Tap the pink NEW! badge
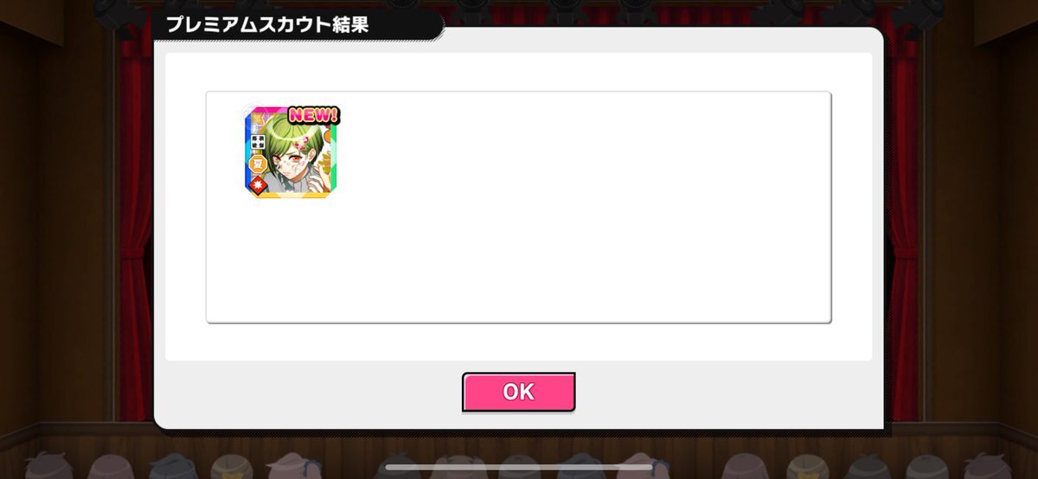 coord(313,115)
